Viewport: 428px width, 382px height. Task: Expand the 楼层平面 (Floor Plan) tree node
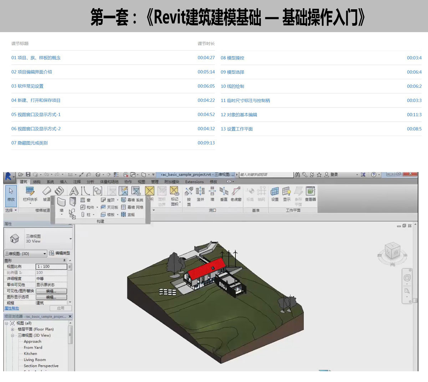(12, 329)
